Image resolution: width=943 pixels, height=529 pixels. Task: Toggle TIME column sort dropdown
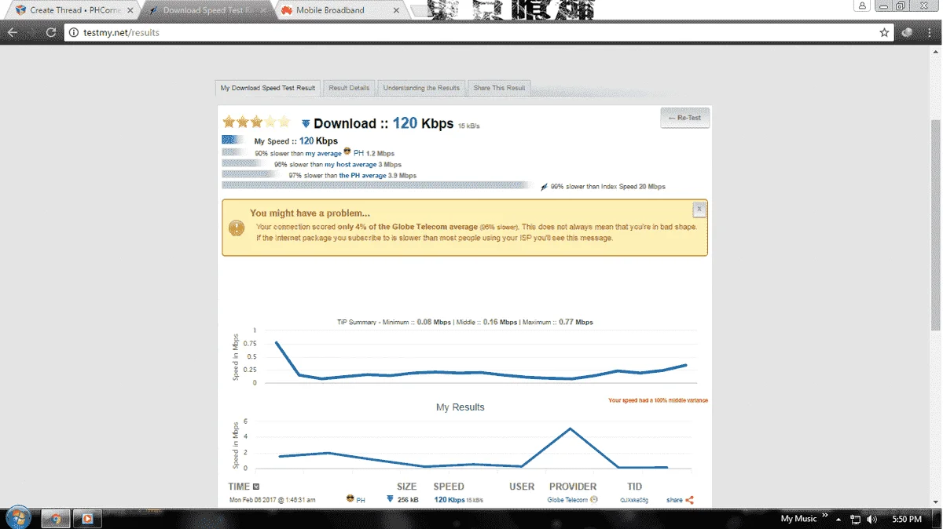click(x=256, y=487)
